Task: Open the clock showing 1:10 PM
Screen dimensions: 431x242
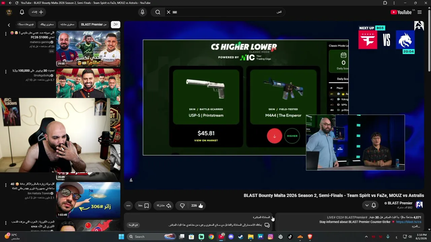Action: 422,237
